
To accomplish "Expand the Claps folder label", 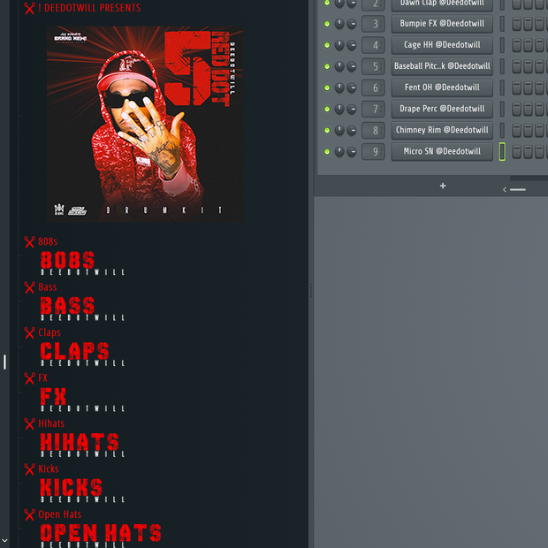I will tap(49, 332).
